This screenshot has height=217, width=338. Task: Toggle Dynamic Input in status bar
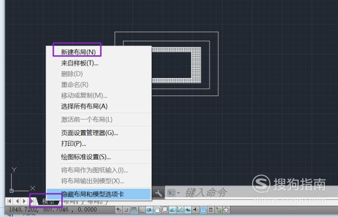[188, 210]
